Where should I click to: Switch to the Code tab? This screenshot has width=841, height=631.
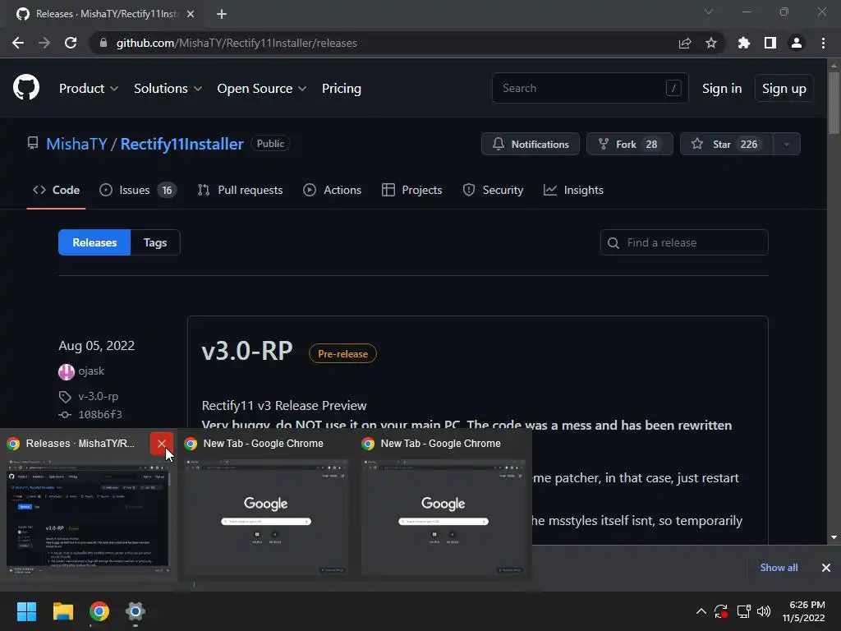coord(57,190)
